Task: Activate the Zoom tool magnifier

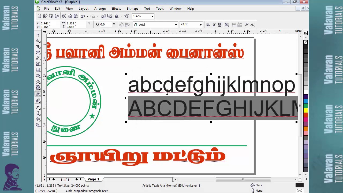Action: click(38, 52)
